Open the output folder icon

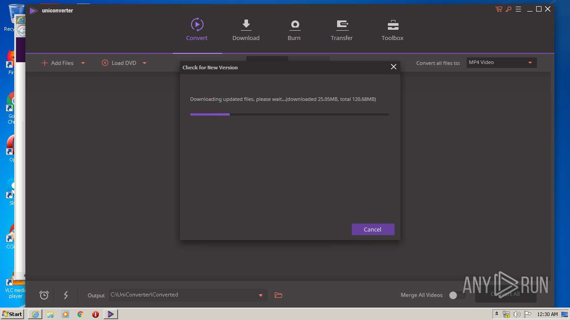[x=278, y=295]
